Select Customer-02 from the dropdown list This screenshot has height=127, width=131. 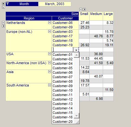63,59
